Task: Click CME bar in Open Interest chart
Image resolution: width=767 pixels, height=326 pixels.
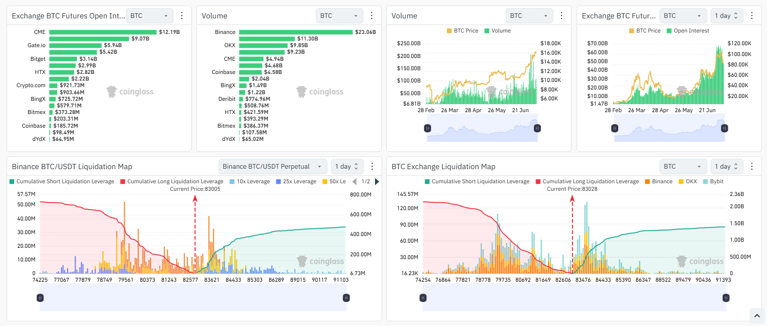Action: click(102, 32)
